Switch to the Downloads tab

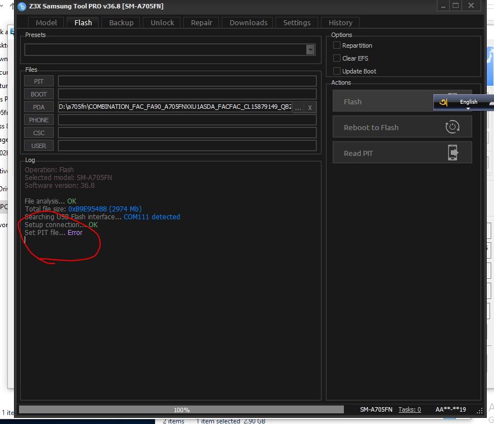tap(248, 22)
